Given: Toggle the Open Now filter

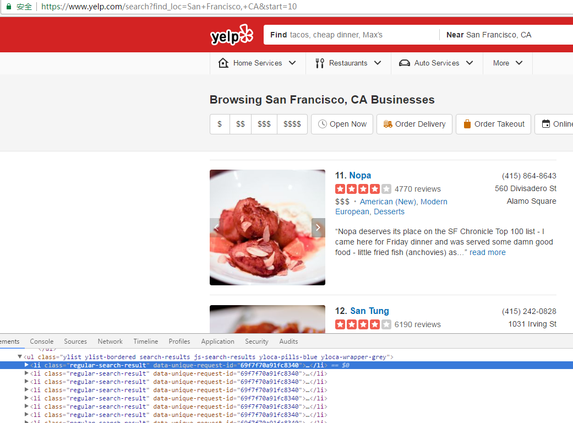Looking at the screenshot, I should click(342, 124).
